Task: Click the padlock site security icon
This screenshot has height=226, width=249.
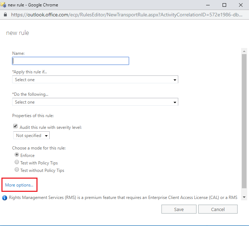Action: [x=5, y=15]
